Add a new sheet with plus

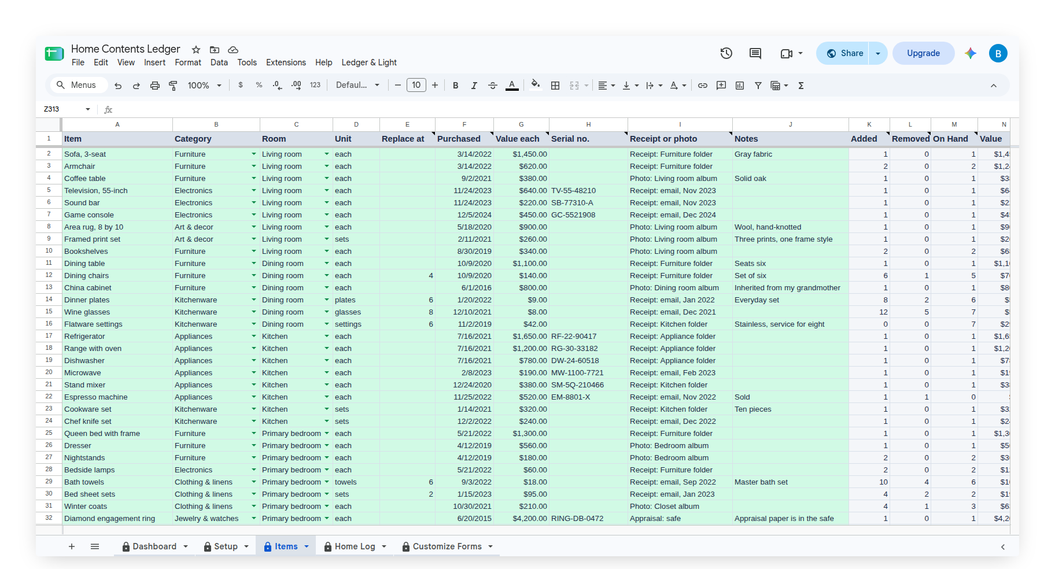click(x=72, y=546)
